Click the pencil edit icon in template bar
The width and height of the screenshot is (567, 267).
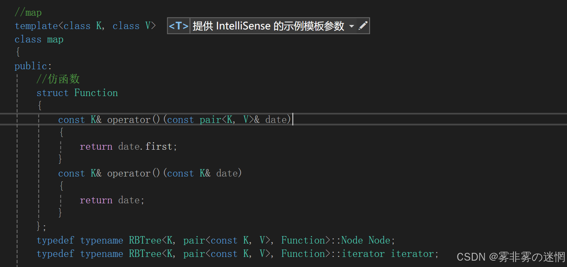tap(363, 26)
